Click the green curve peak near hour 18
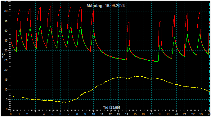211x117 pixels. [160, 44]
